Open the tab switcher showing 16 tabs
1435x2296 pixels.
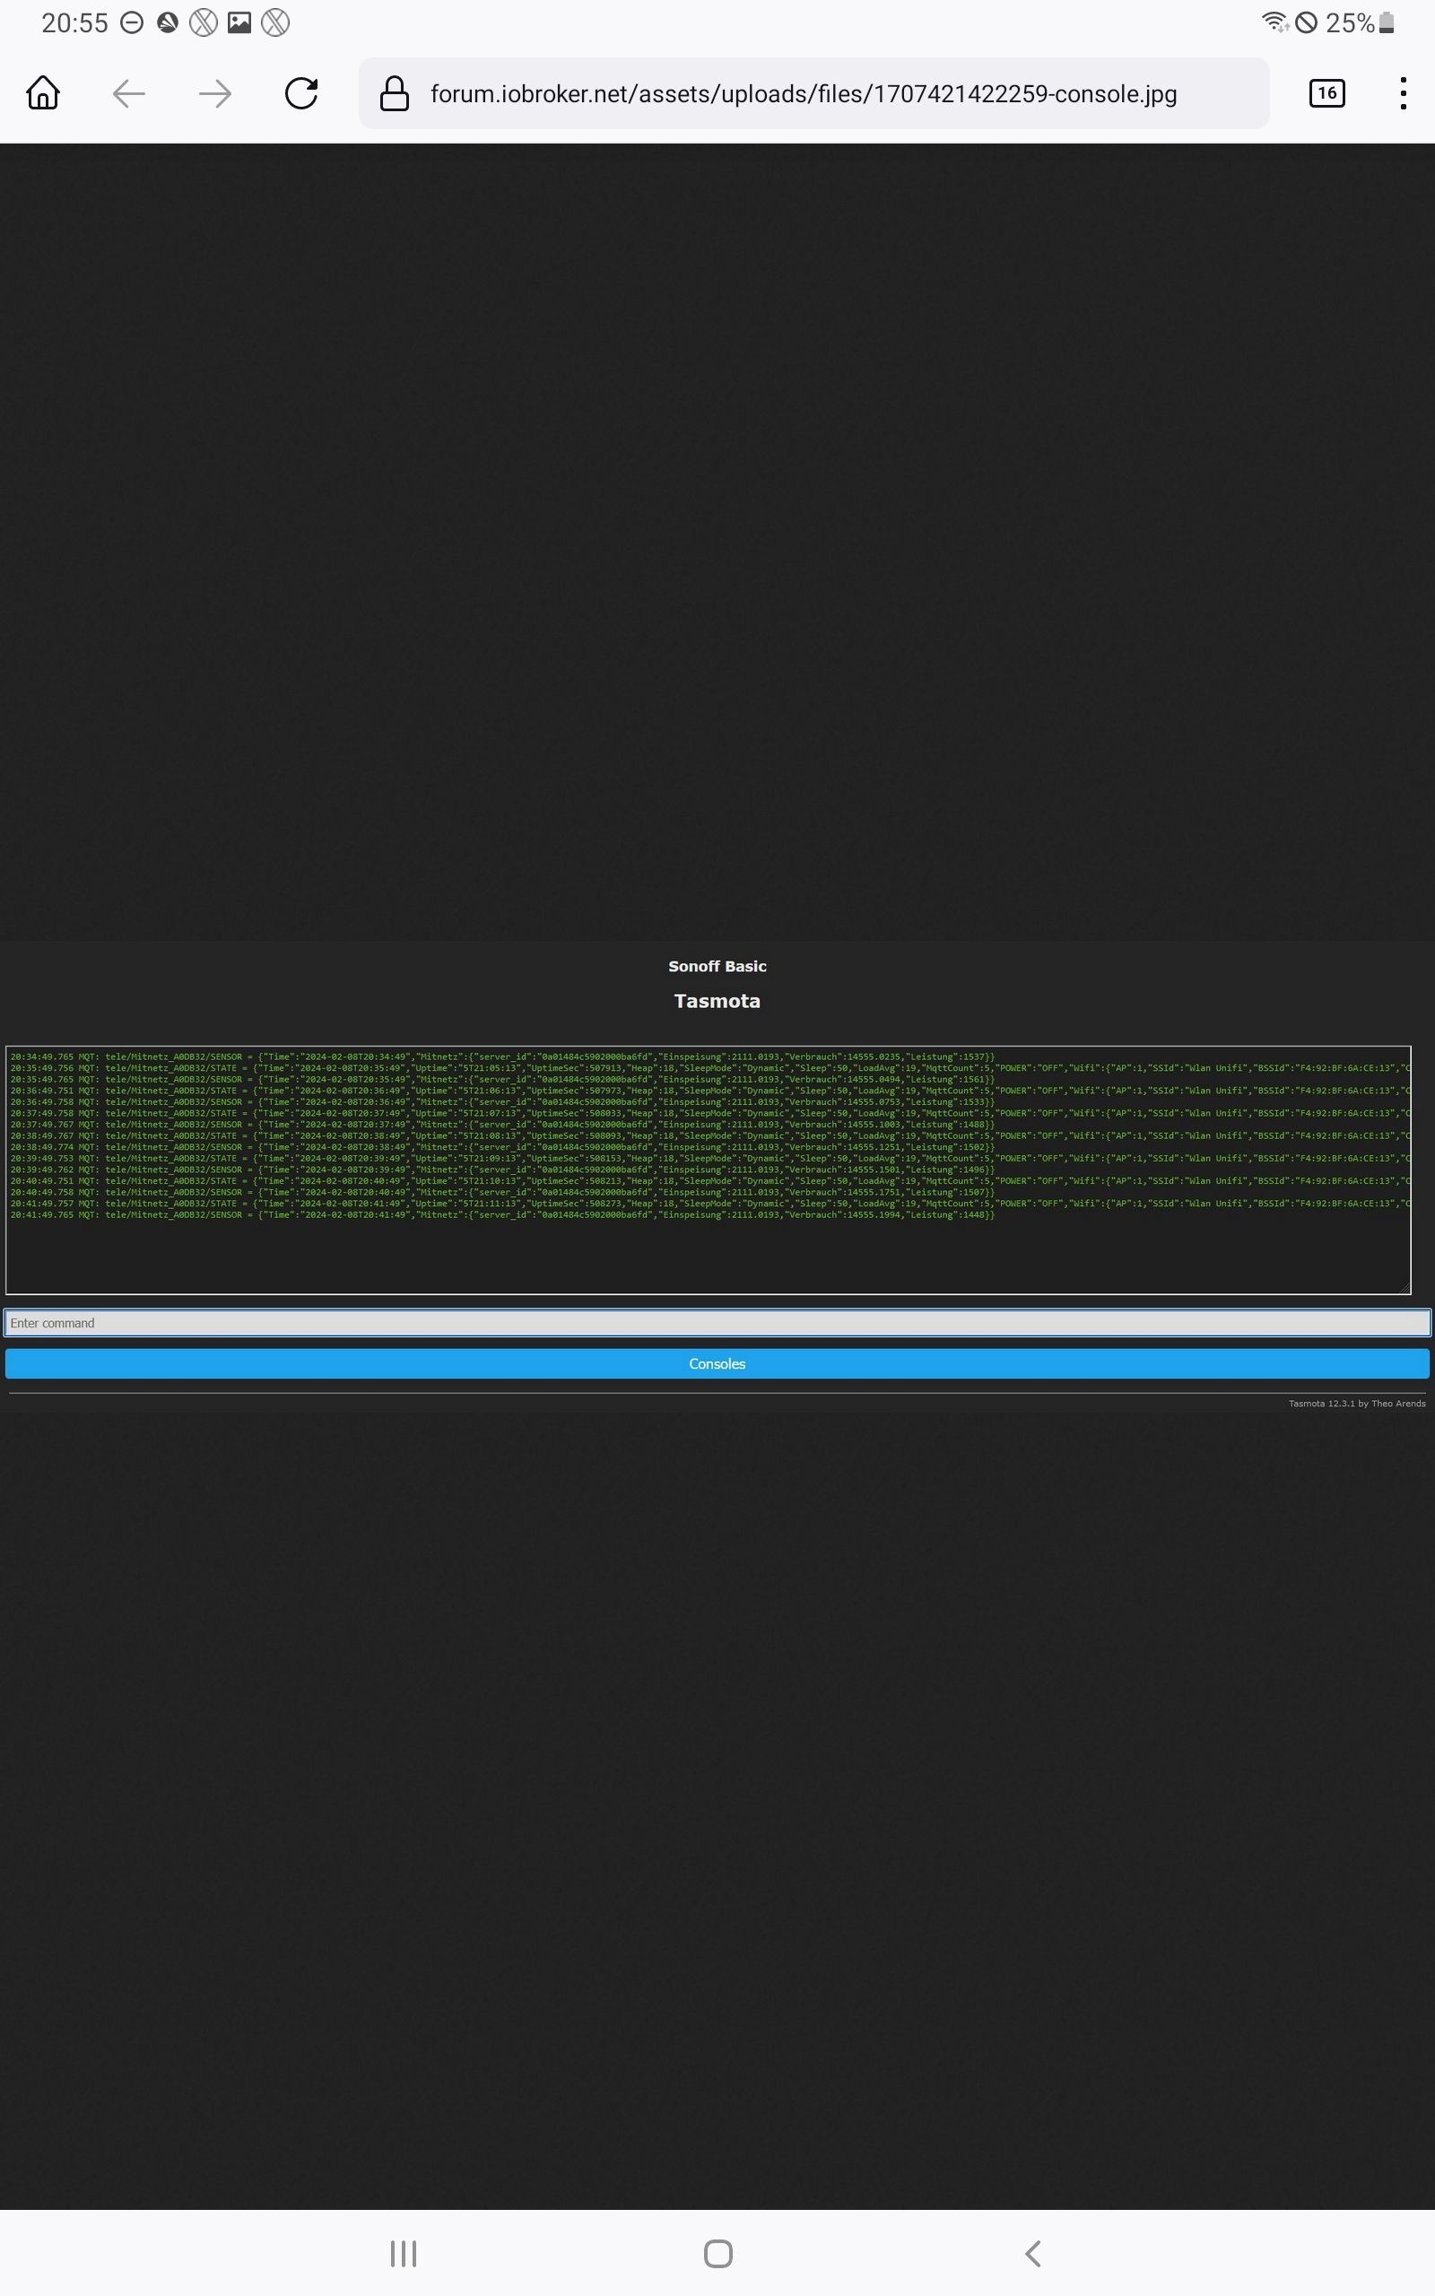pyautogui.click(x=1326, y=93)
